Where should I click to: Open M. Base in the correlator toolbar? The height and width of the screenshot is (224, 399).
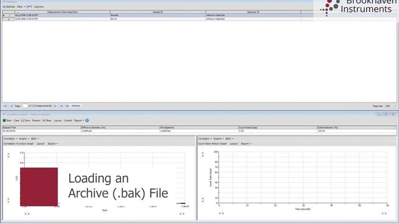point(47,120)
